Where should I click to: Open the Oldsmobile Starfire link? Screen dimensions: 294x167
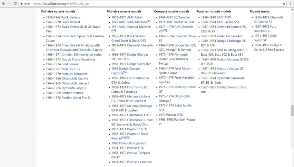(x=75, y=78)
